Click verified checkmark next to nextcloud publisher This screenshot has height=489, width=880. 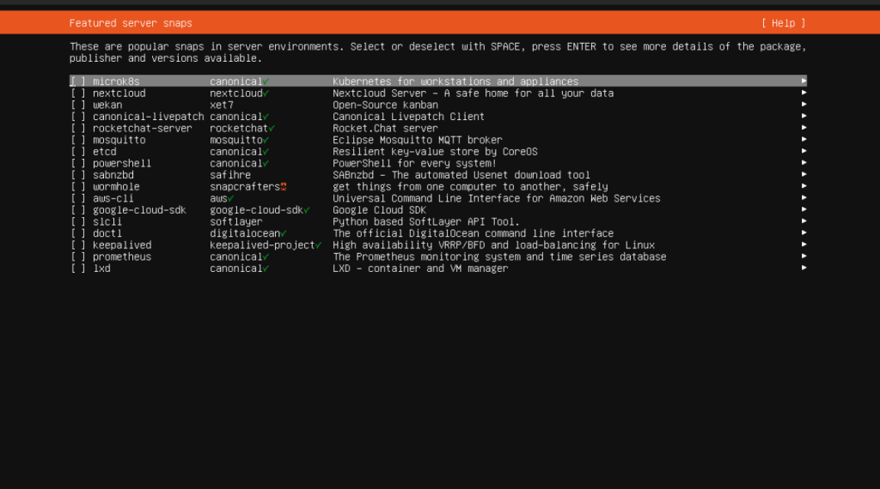[x=266, y=94]
